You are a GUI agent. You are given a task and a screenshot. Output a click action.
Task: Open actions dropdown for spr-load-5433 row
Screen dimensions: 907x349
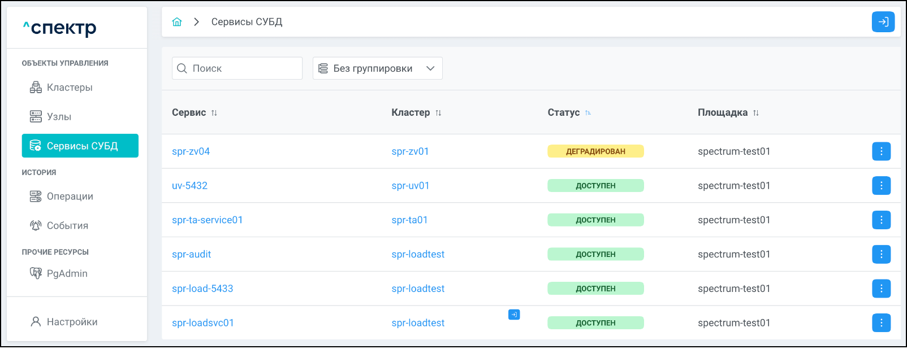point(881,289)
